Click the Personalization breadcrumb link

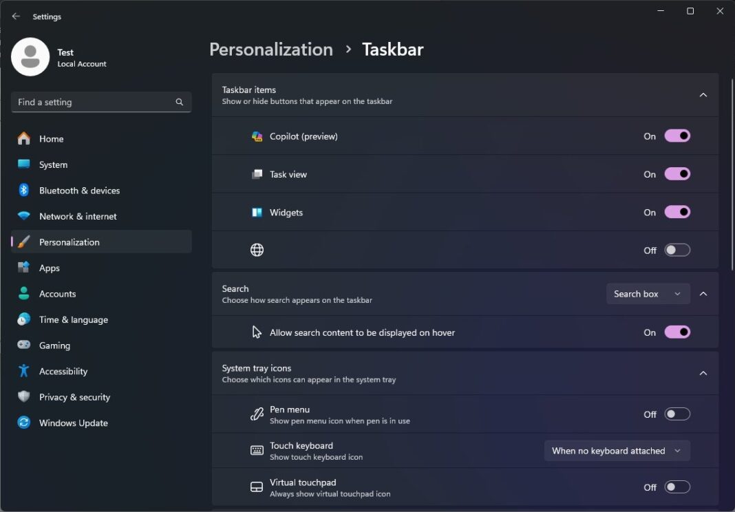pos(270,49)
